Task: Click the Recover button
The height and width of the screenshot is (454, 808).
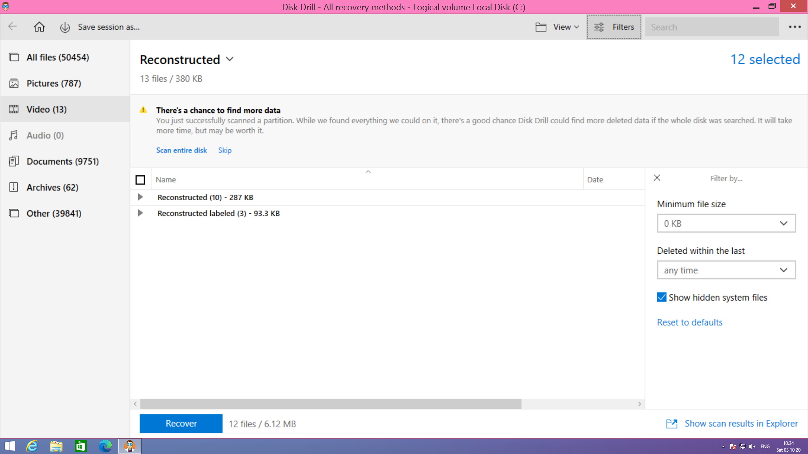Action: point(181,424)
